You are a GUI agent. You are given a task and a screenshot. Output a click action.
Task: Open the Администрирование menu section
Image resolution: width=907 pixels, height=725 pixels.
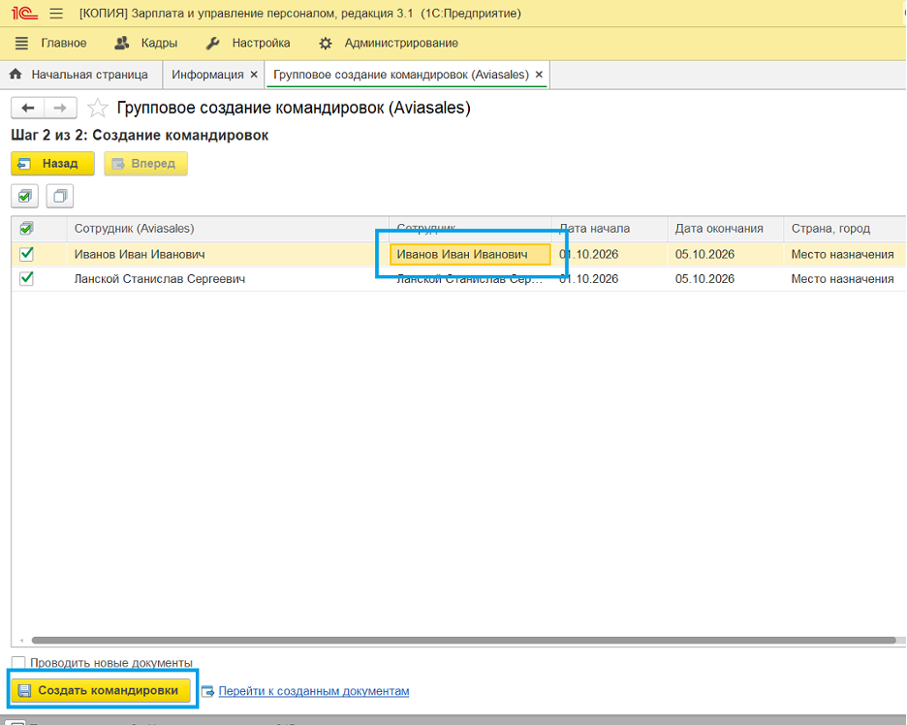pyautogui.click(x=389, y=43)
